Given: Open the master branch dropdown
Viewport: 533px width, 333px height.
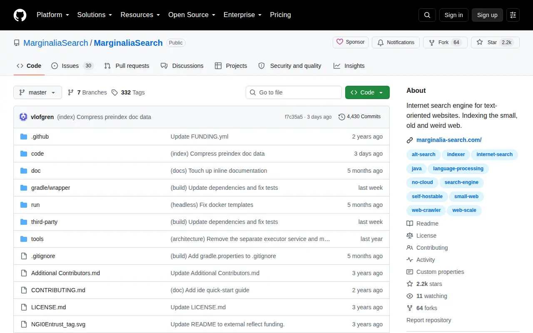Looking at the screenshot, I should (x=37, y=92).
